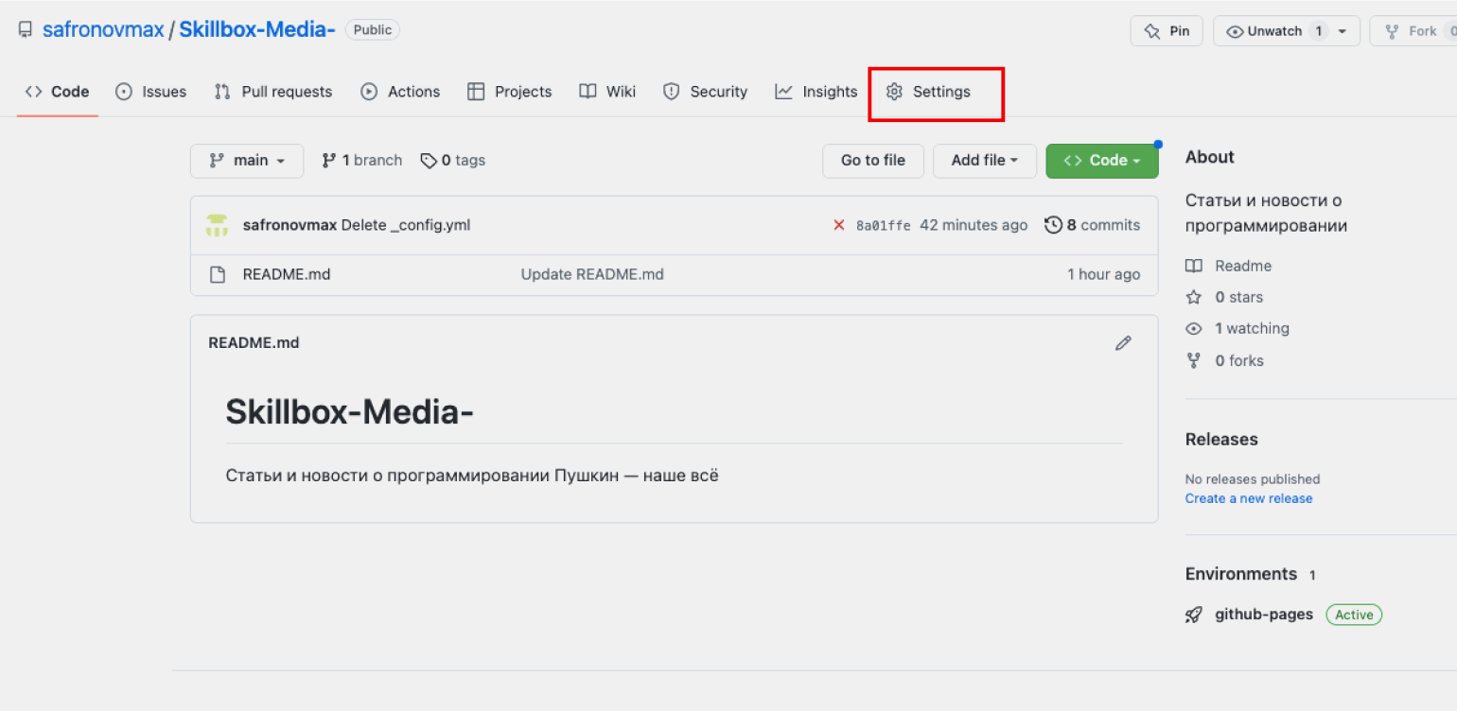Screen dimensions: 1457x711
Task: Click the history clock icon beside 8 commits
Action: coord(1053,225)
